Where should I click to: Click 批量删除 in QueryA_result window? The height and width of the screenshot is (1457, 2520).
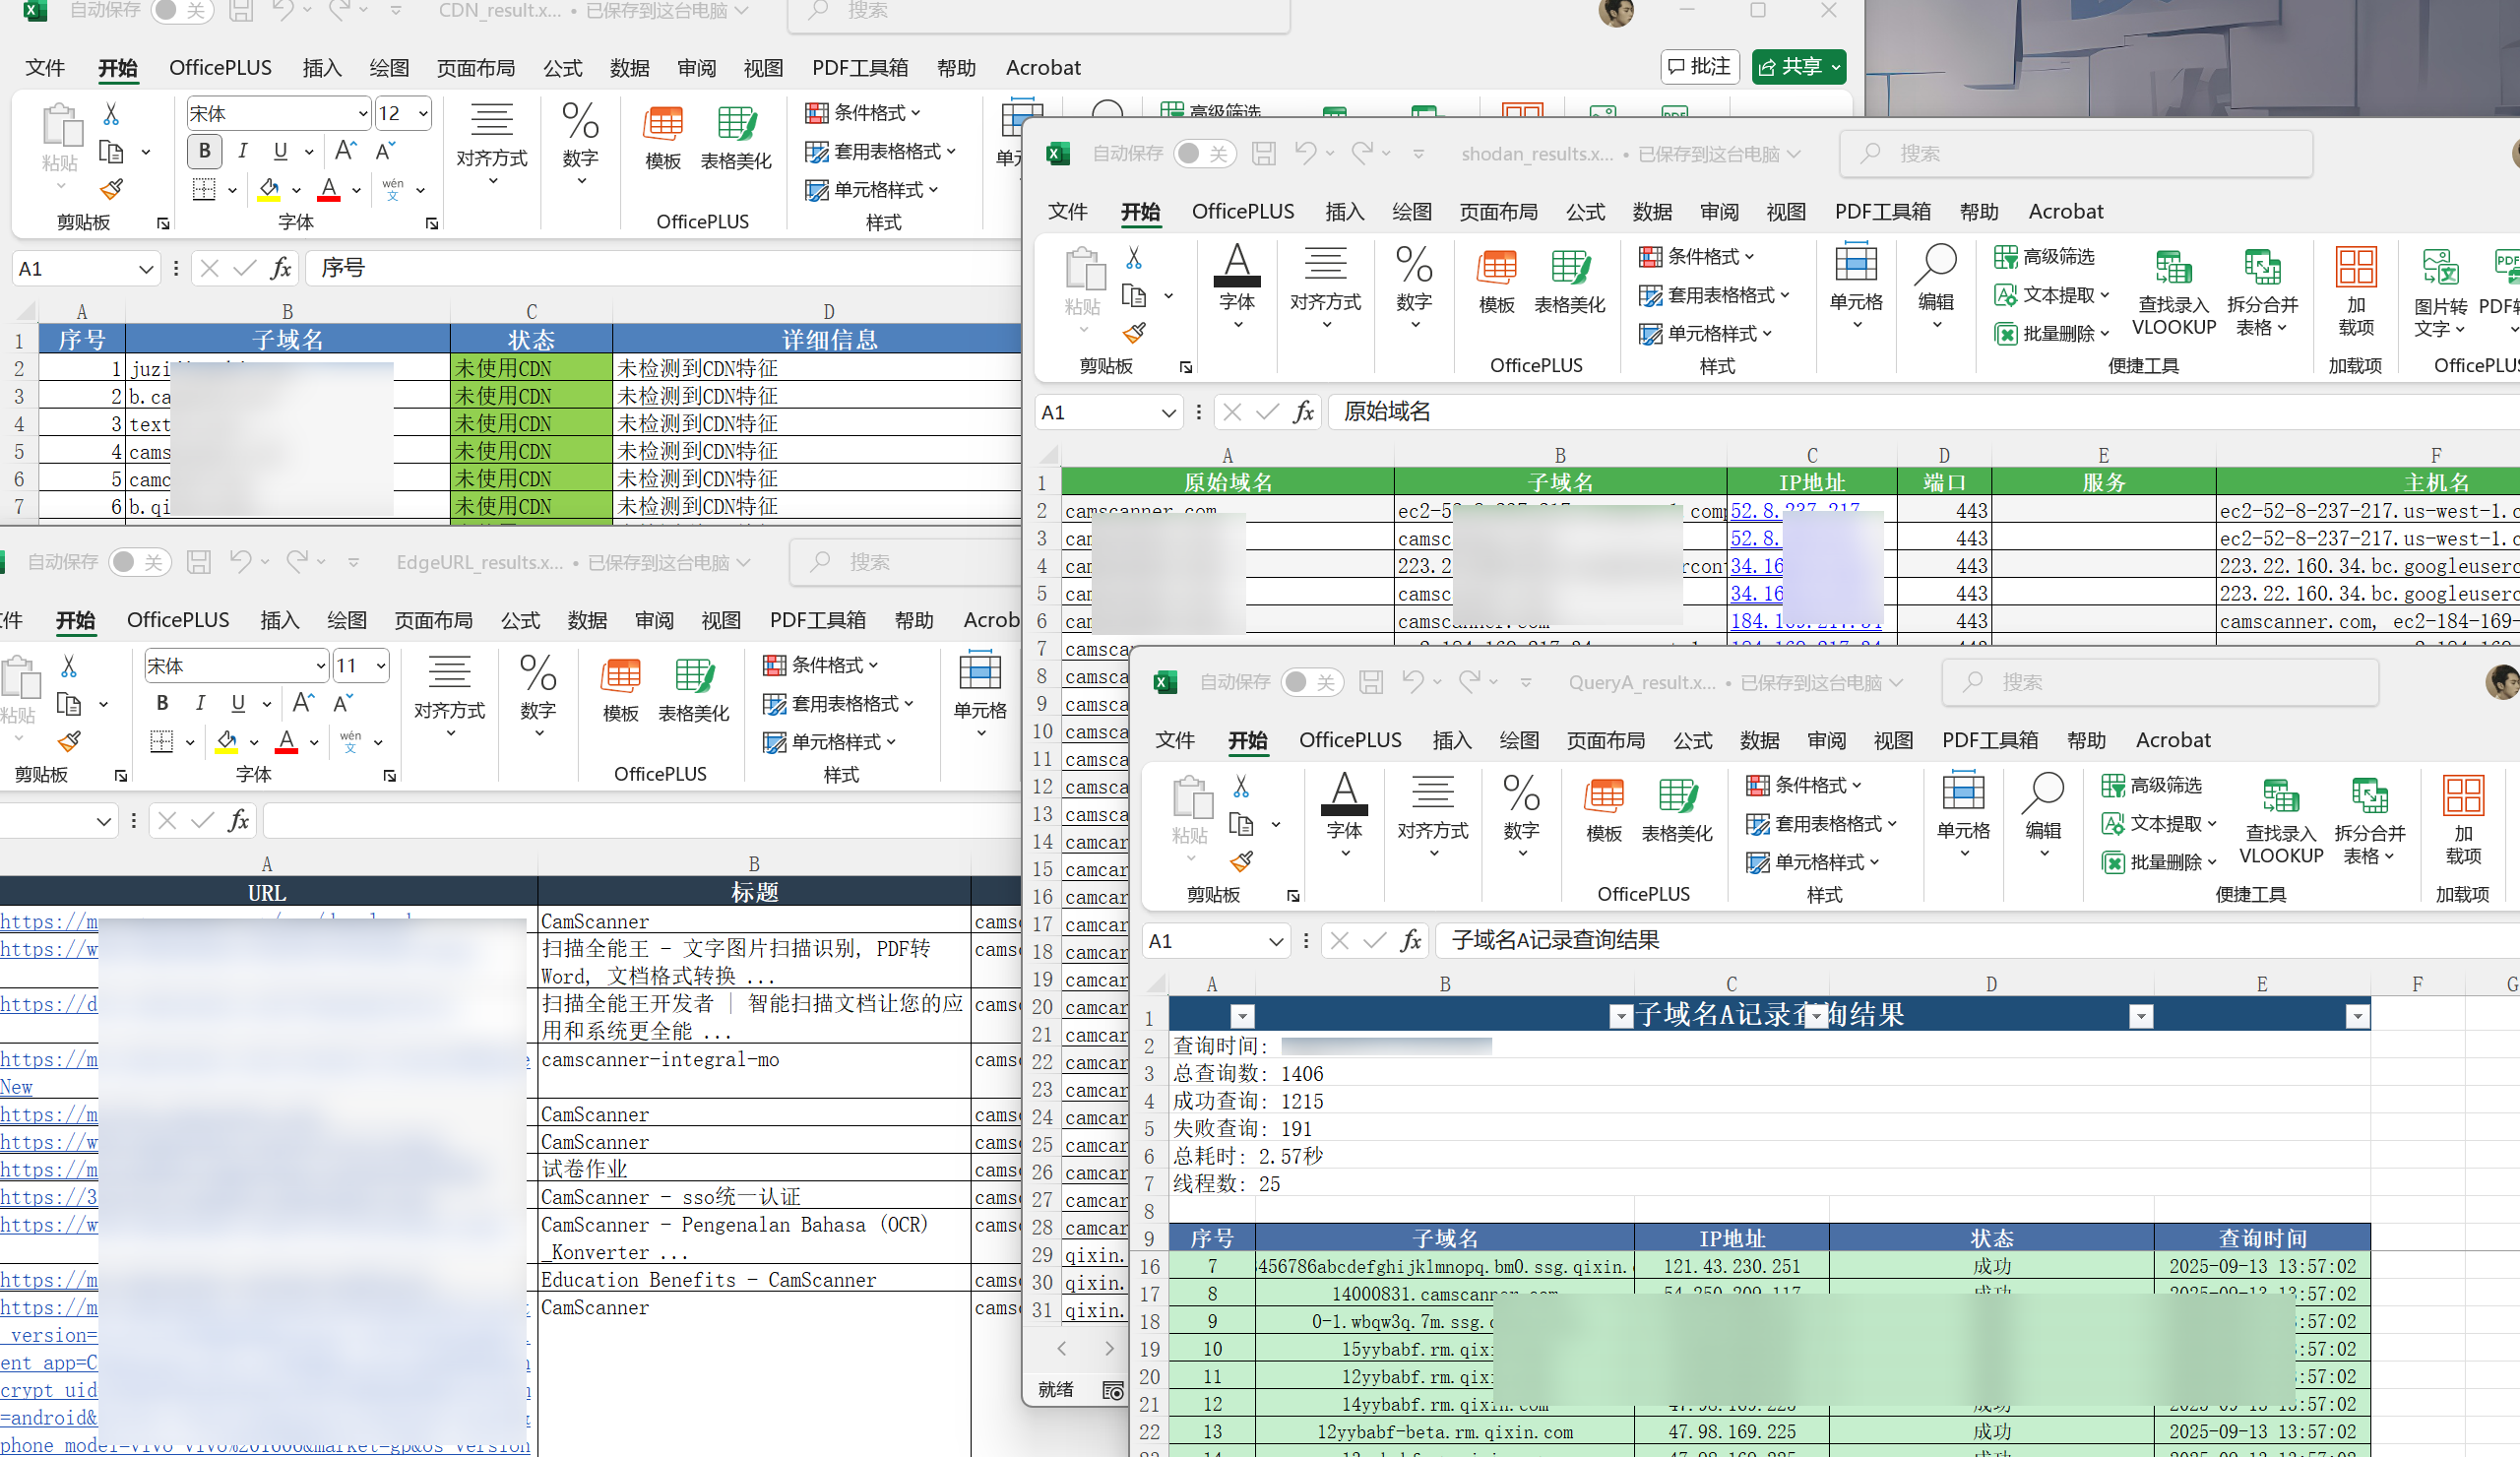[2155, 862]
